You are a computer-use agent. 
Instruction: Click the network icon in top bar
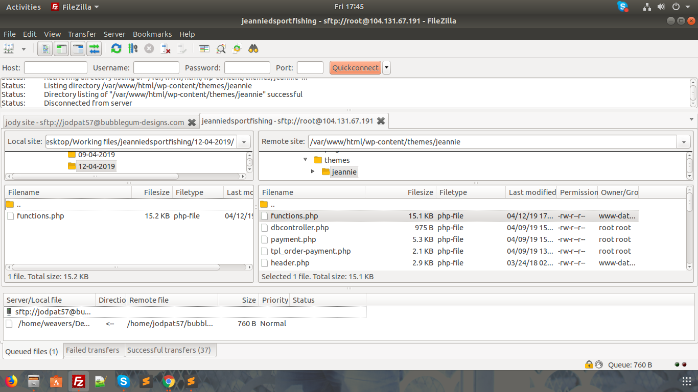coord(647,7)
